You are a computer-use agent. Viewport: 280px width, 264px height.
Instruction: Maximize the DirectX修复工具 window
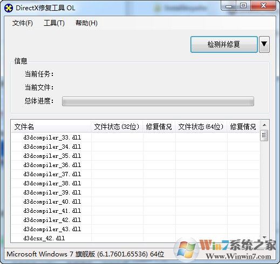pyautogui.click(x=243, y=6)
